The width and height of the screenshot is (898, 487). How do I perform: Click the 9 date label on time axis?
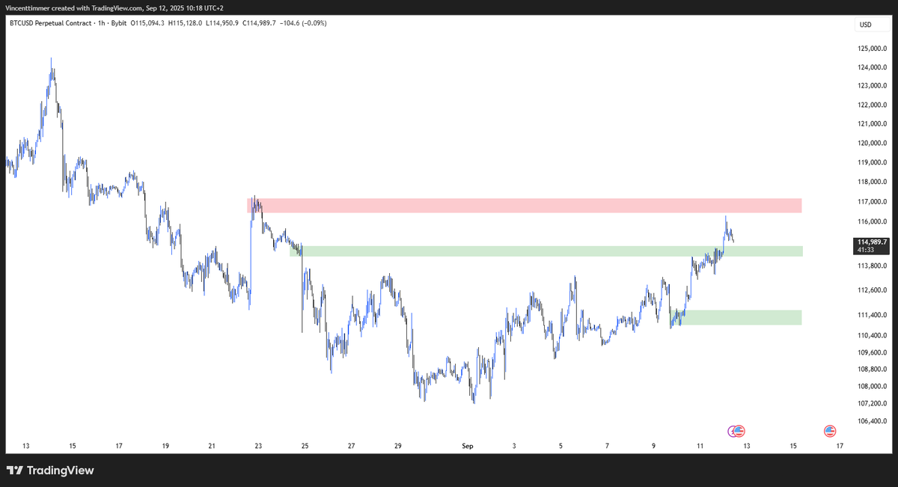pyautogui.click(x=653, y=447)
